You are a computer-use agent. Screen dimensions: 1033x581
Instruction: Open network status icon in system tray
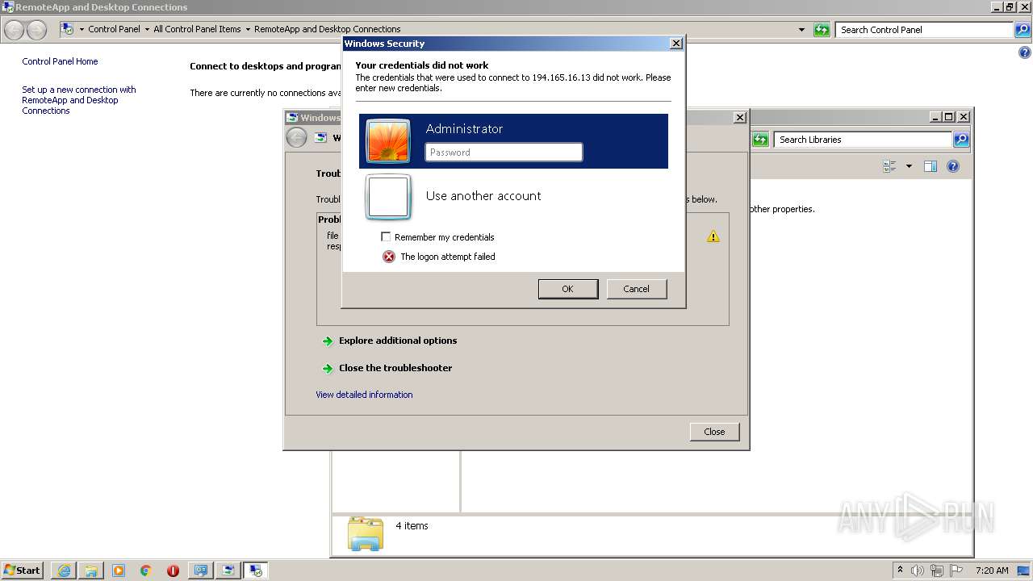tap(937, 571)
